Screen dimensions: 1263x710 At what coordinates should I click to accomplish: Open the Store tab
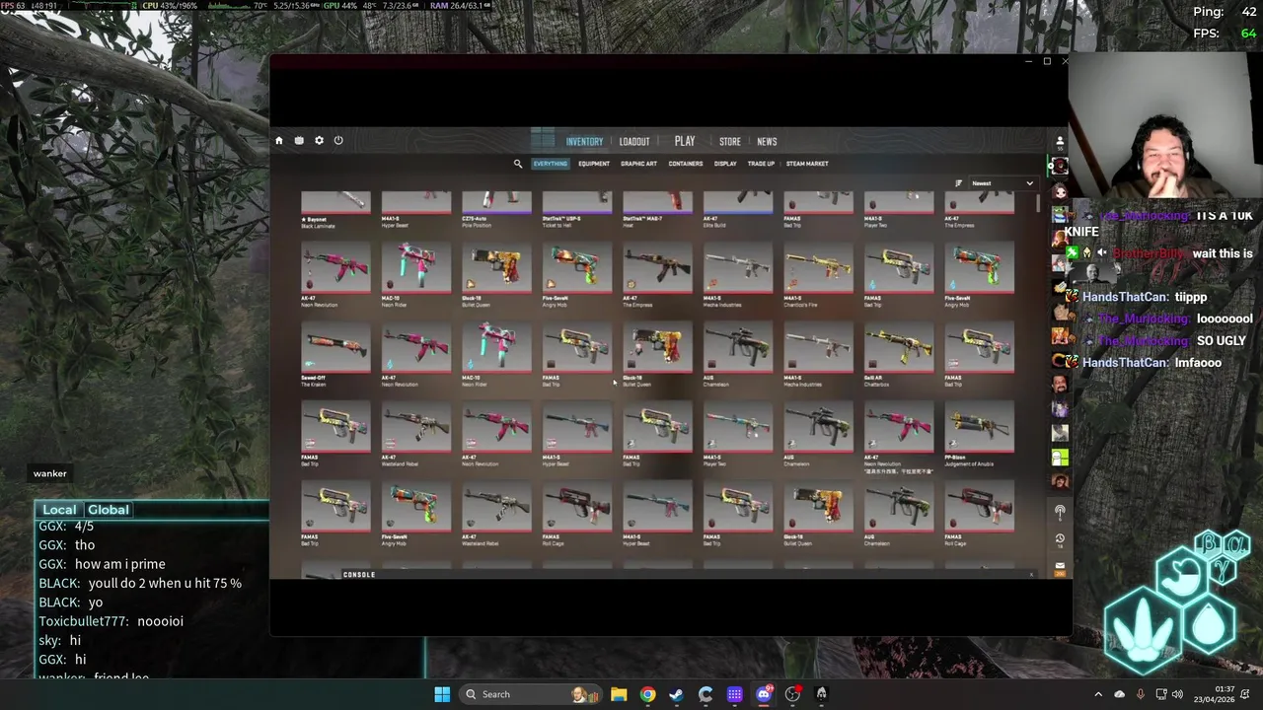(x=730, y=141)
